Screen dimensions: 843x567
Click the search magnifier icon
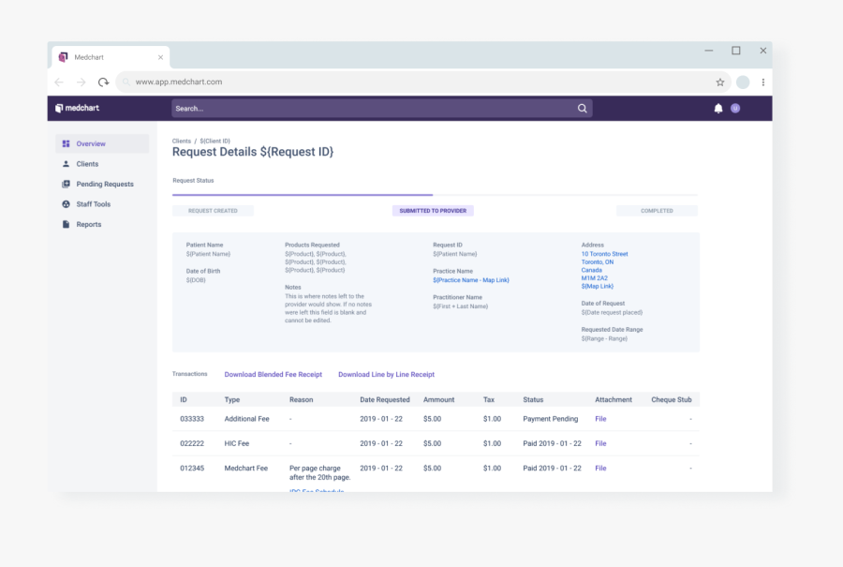click(583, 109)
